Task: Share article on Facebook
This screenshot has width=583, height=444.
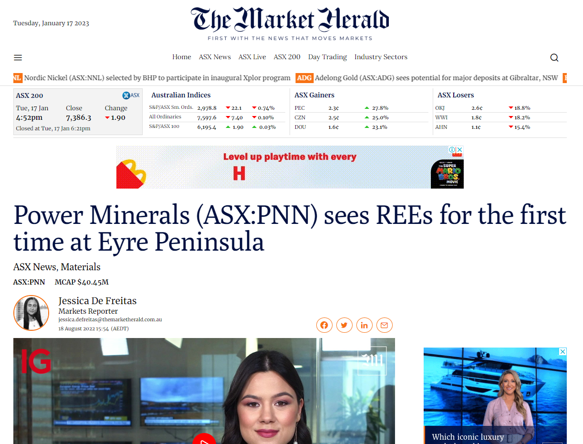Action: pos(324,325)
